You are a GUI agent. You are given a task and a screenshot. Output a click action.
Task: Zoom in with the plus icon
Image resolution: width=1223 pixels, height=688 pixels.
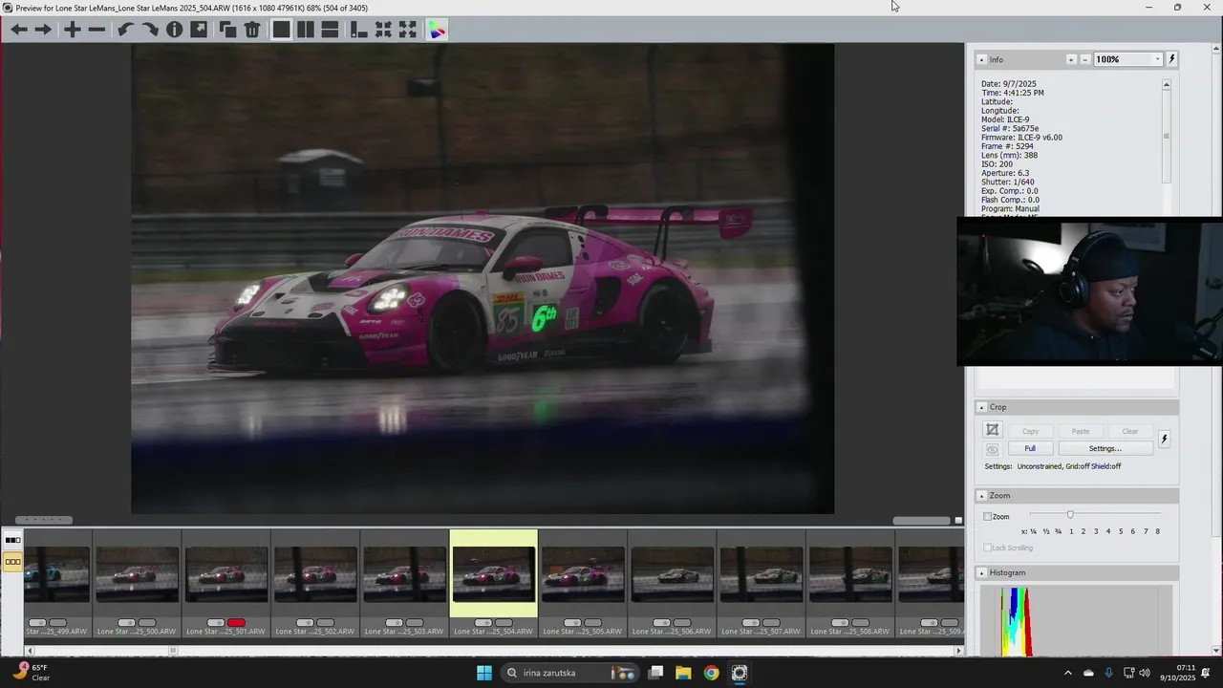click(73, 30)
